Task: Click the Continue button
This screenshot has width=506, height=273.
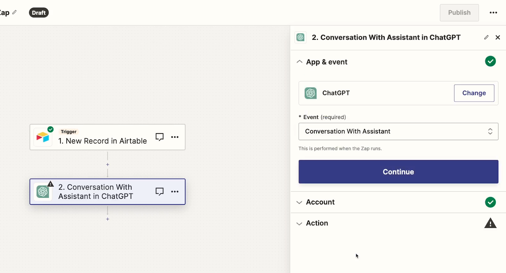Action: [x=398, y=172]
